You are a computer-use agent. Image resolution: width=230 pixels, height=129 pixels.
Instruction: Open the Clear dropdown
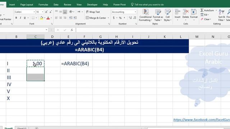coord(206,19)
